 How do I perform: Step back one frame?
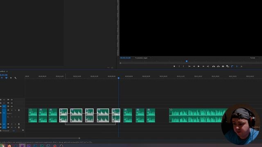click(x=194, y=66)
